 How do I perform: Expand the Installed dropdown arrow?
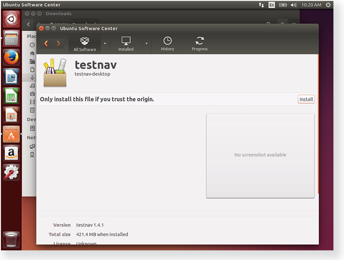146,44
